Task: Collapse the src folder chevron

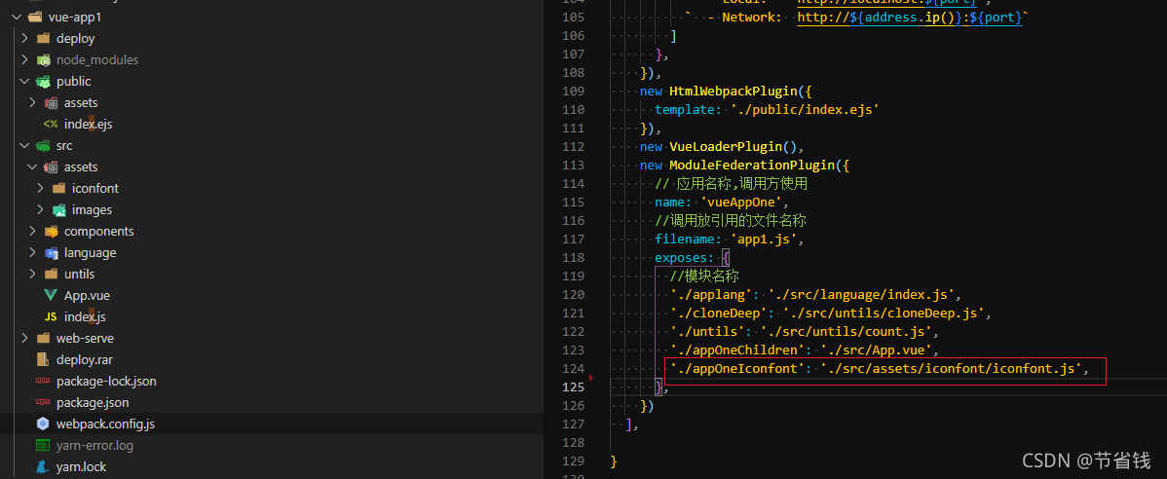Action: (24, 146)
